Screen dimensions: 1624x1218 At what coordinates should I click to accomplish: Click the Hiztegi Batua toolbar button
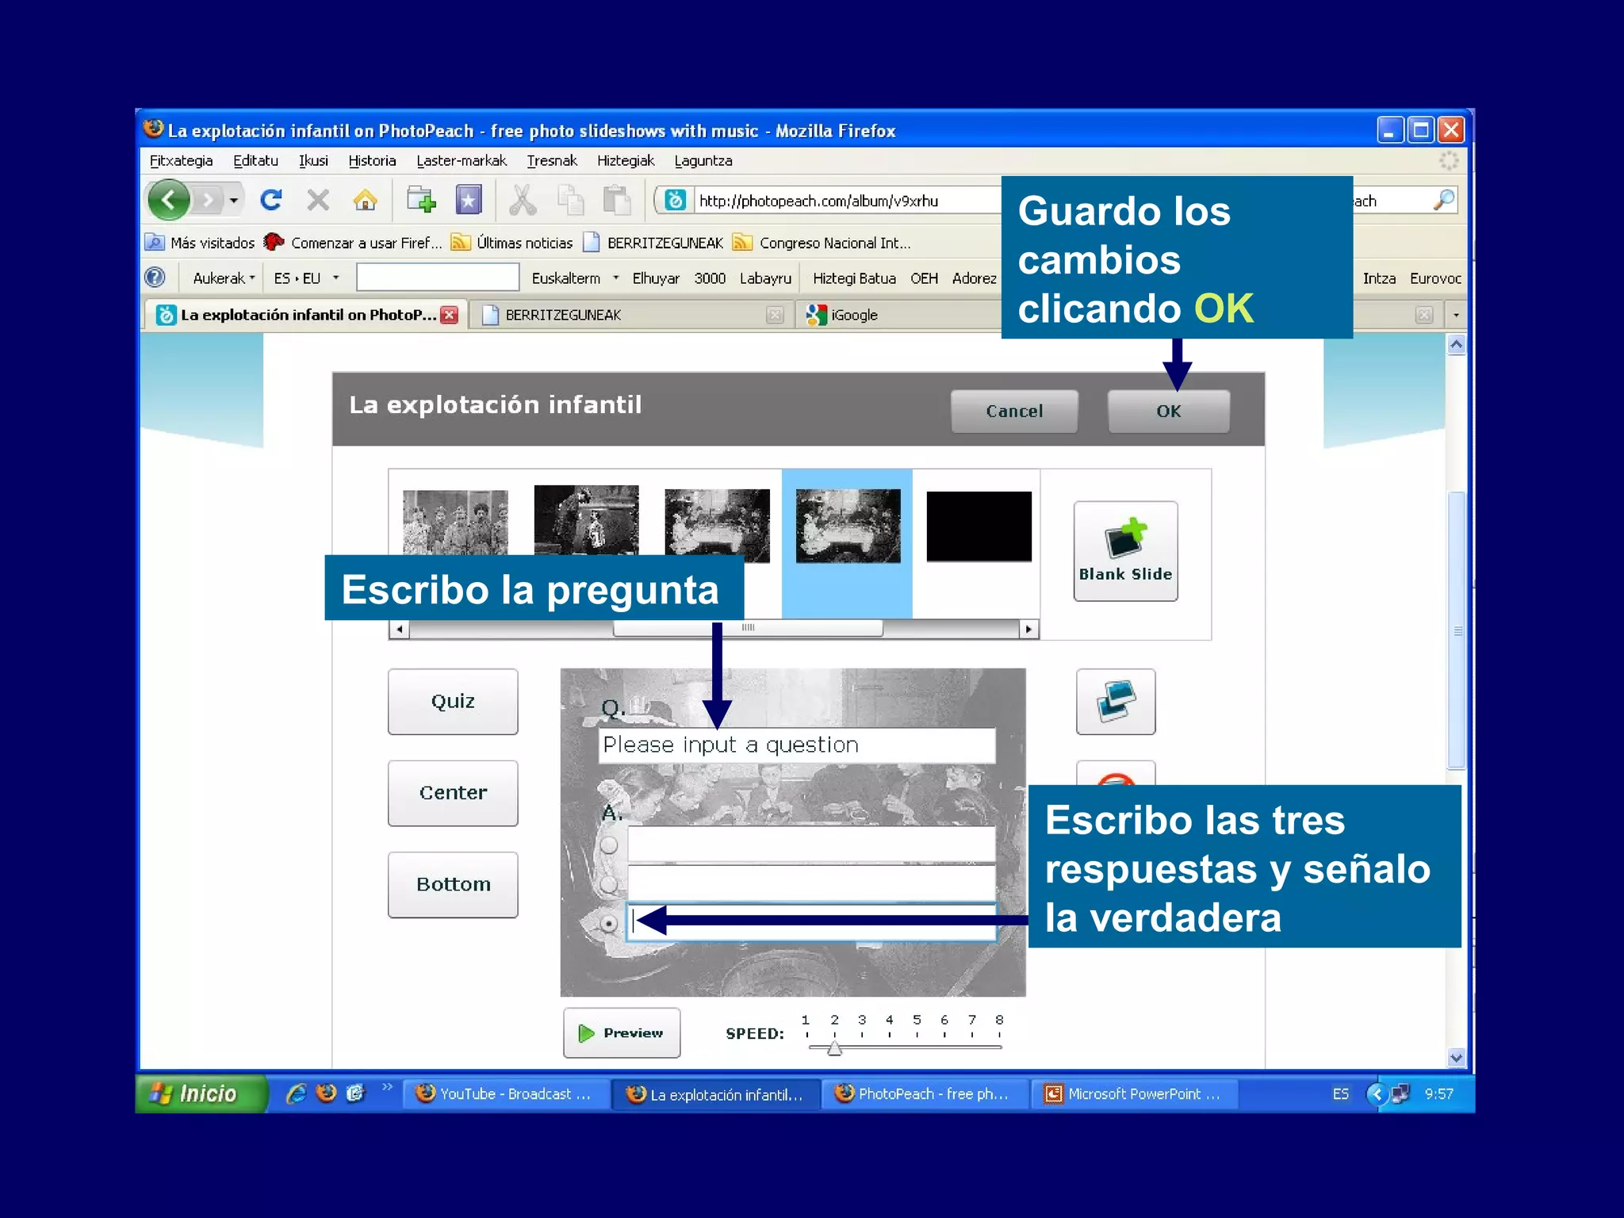coord(854,278)
